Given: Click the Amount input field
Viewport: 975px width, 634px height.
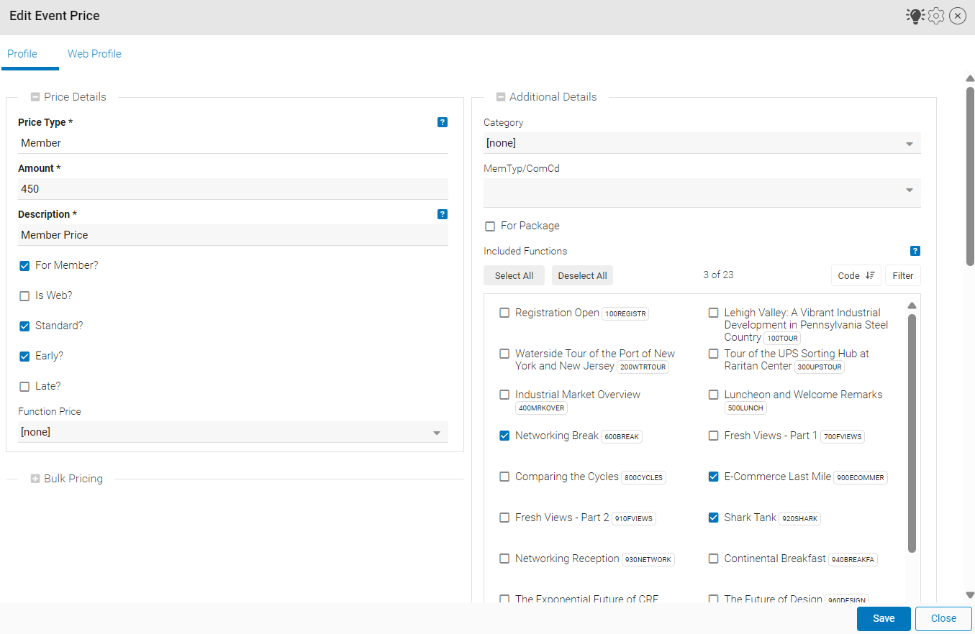Looking at the screenshot, I should point(233,189).
